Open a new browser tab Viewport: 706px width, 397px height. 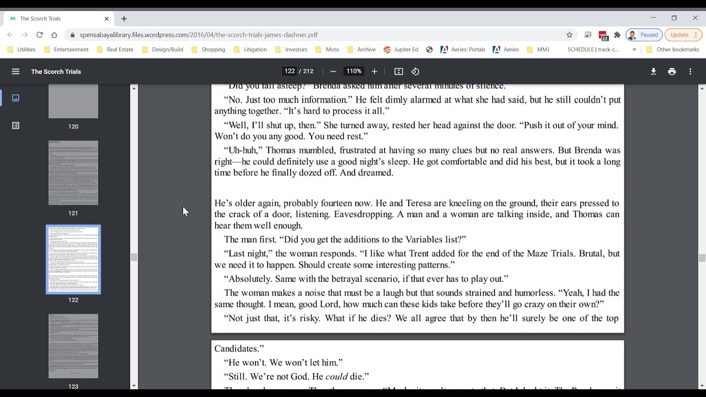[x=124, y=19]
